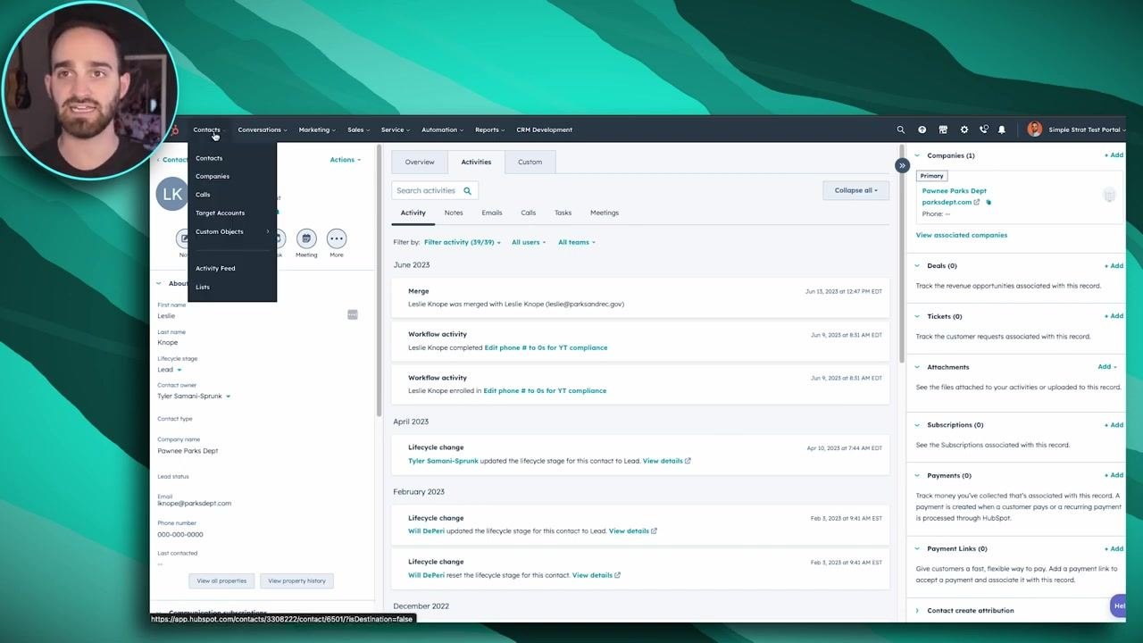1143x643 pixels.
Task: Switch to the Custom tab
Action: 530,162
